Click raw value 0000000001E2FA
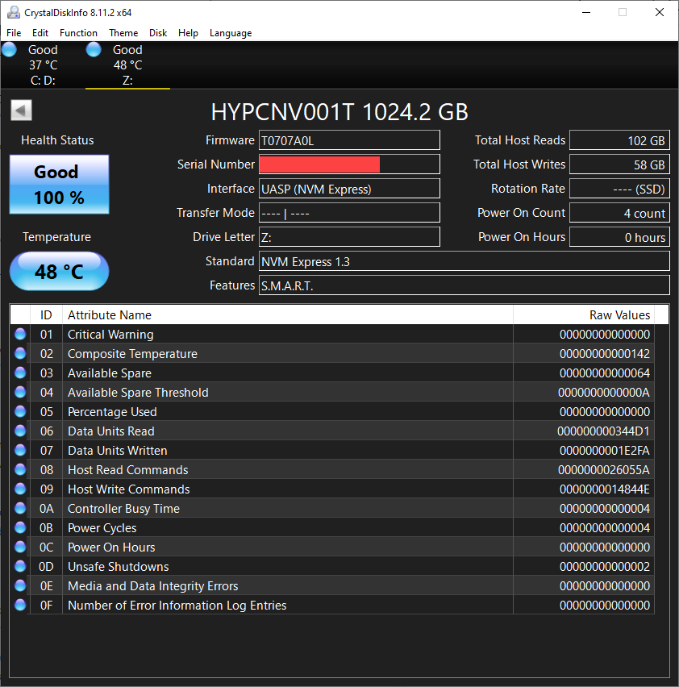The width and height of the screenshot is (679, 687). (x=605, y=451)
